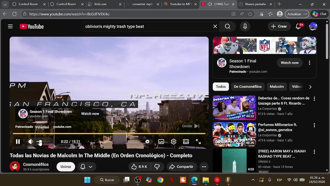
Task: Open the Windows Start menu
Action: click(87, 180)
